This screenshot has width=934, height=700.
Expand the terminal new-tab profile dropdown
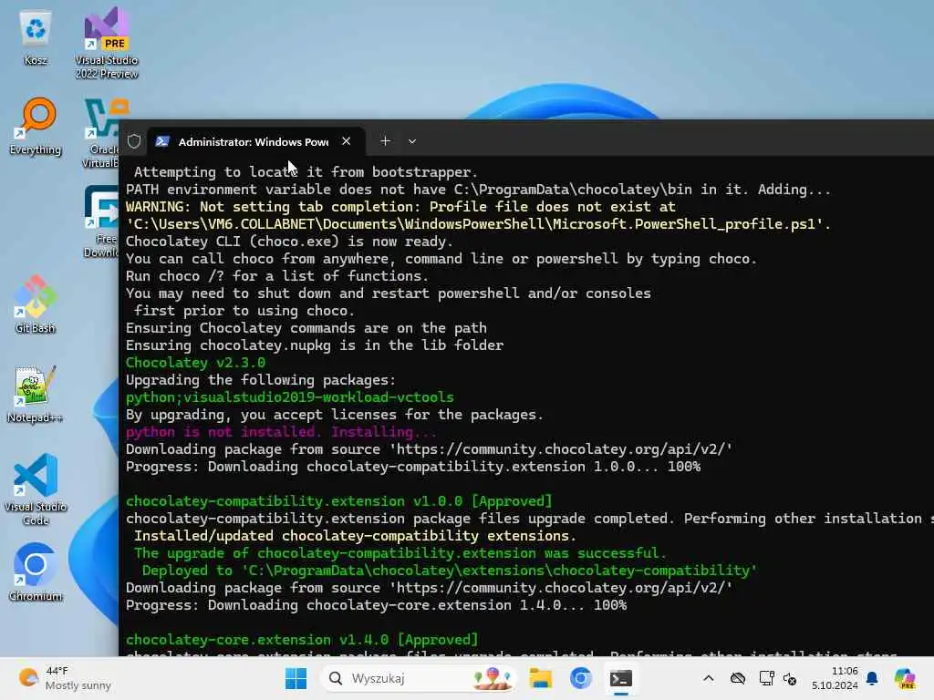point(412,141)
